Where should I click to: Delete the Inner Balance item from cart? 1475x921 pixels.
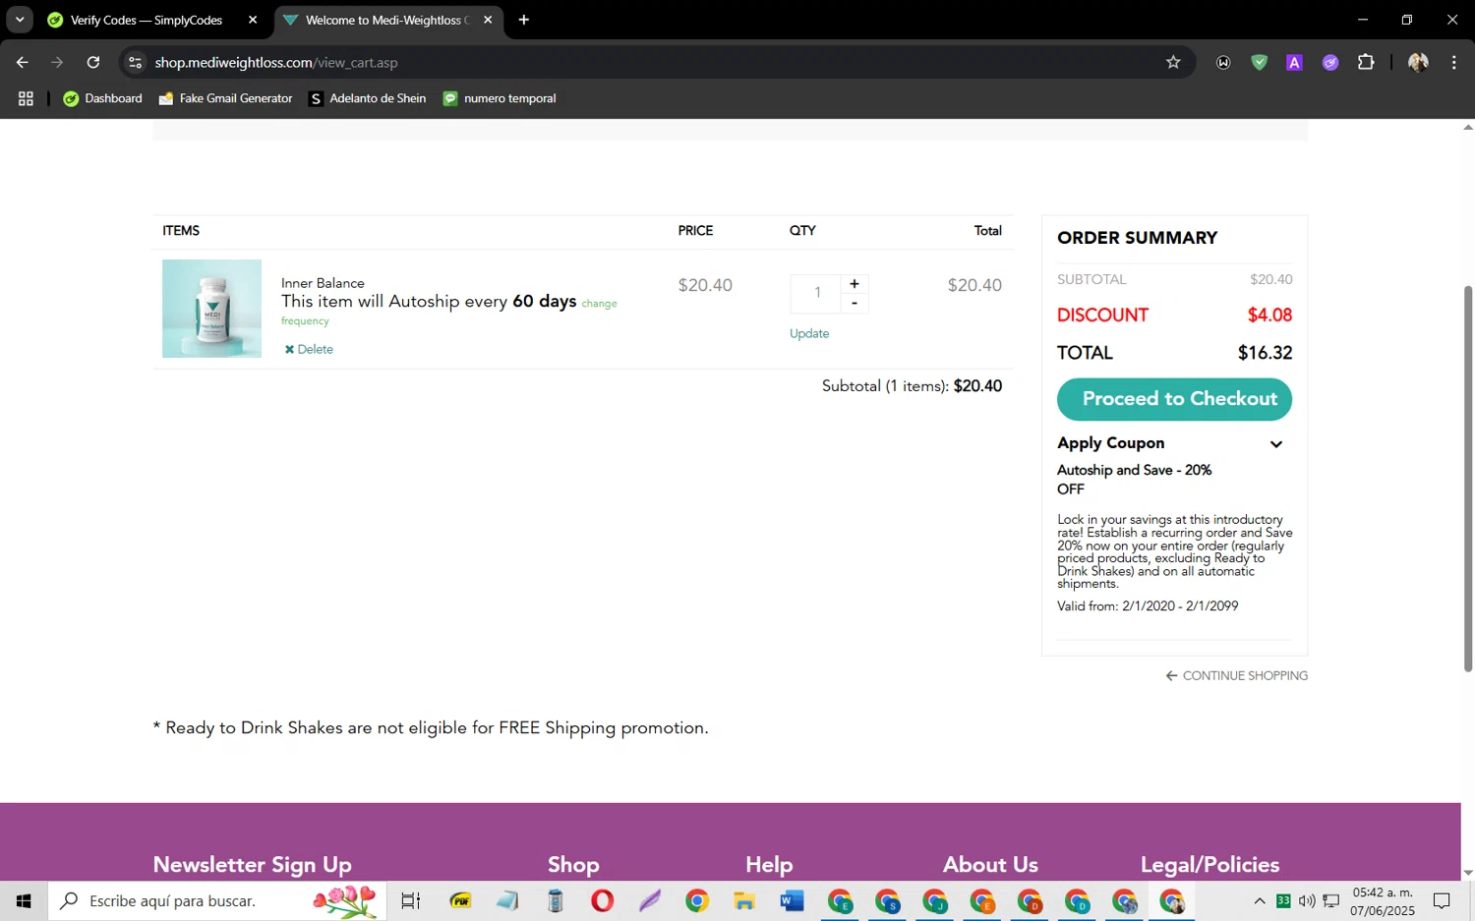(x=309, y=349)
